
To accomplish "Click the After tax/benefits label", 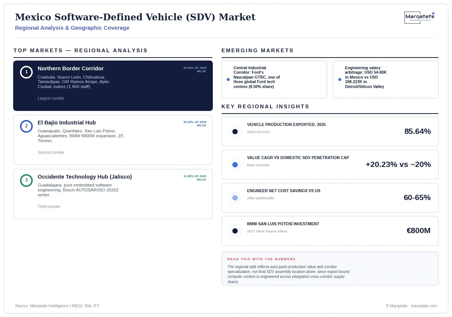I will click(x=261, y=198).
